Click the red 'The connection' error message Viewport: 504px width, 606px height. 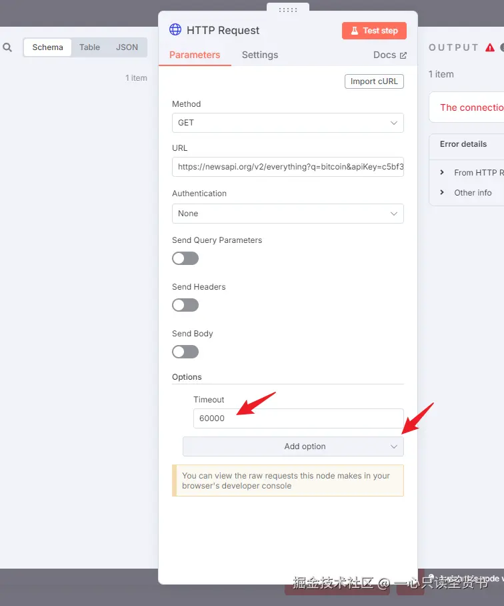coord(472,107)
